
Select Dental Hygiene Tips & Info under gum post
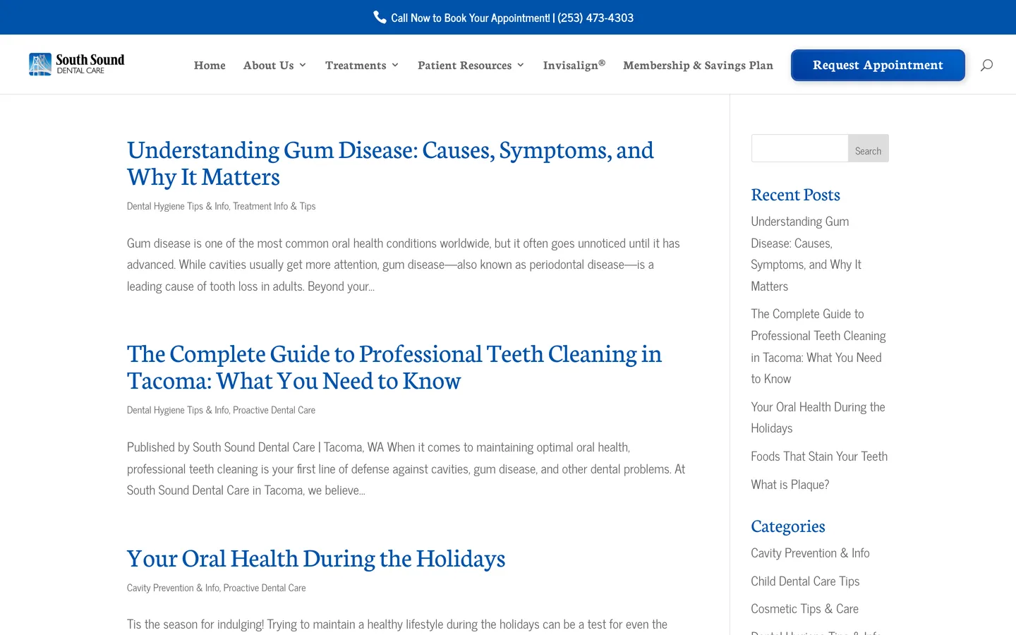tap(178, 206)
